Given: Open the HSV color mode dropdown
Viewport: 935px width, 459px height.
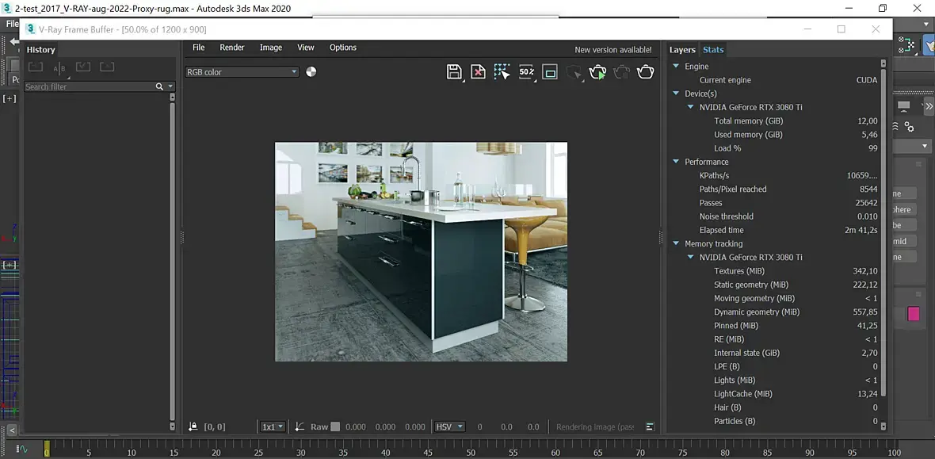Looking at the screenshot, I should pyautogui.click(x=449, y=426).
